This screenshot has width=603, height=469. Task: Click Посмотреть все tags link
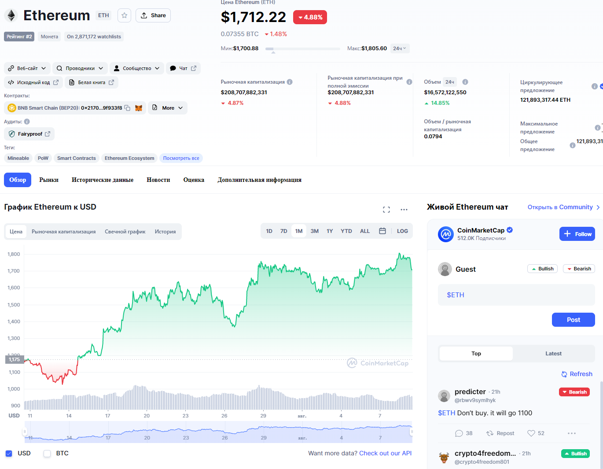coord(181,158)
